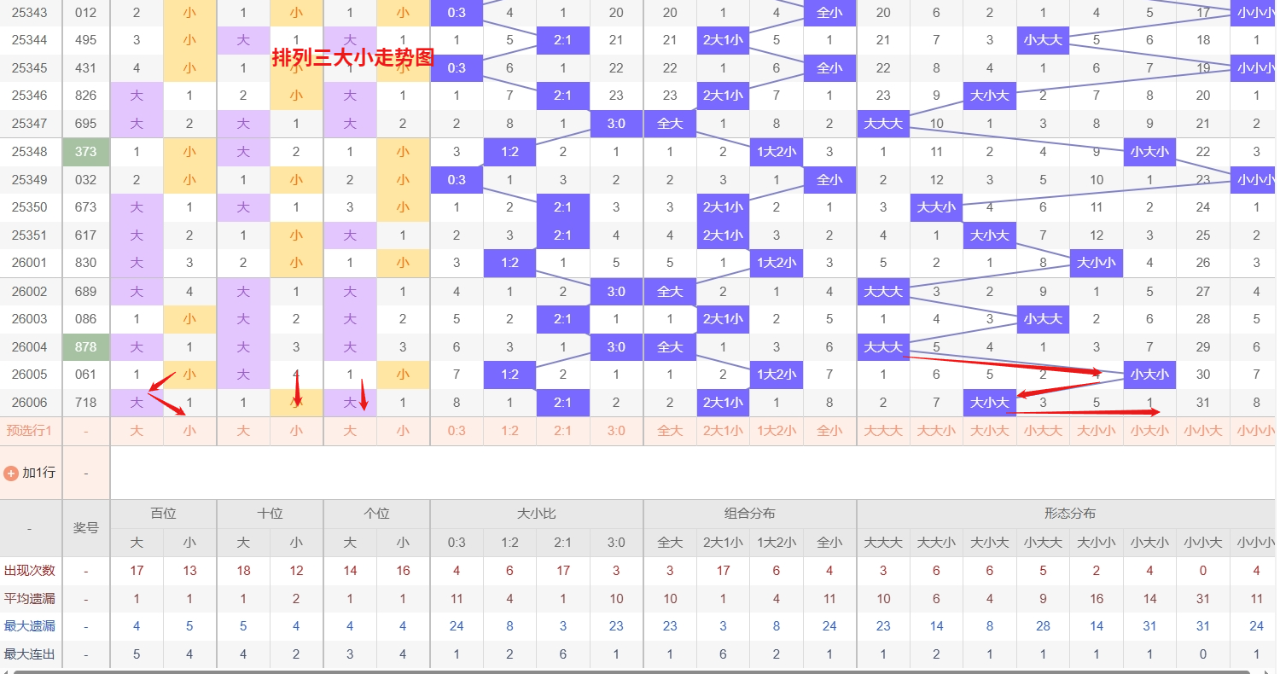
Task: Click the 2大1小 cell in row 26006
Action: coord(723,403)
